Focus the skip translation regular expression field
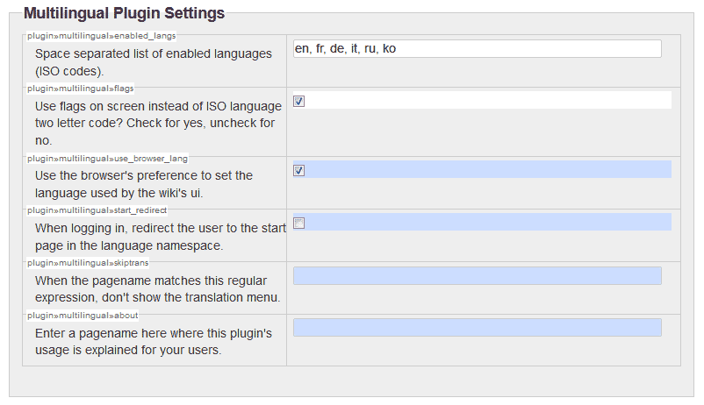The image size is (704, 405). [x=477, y=276]
